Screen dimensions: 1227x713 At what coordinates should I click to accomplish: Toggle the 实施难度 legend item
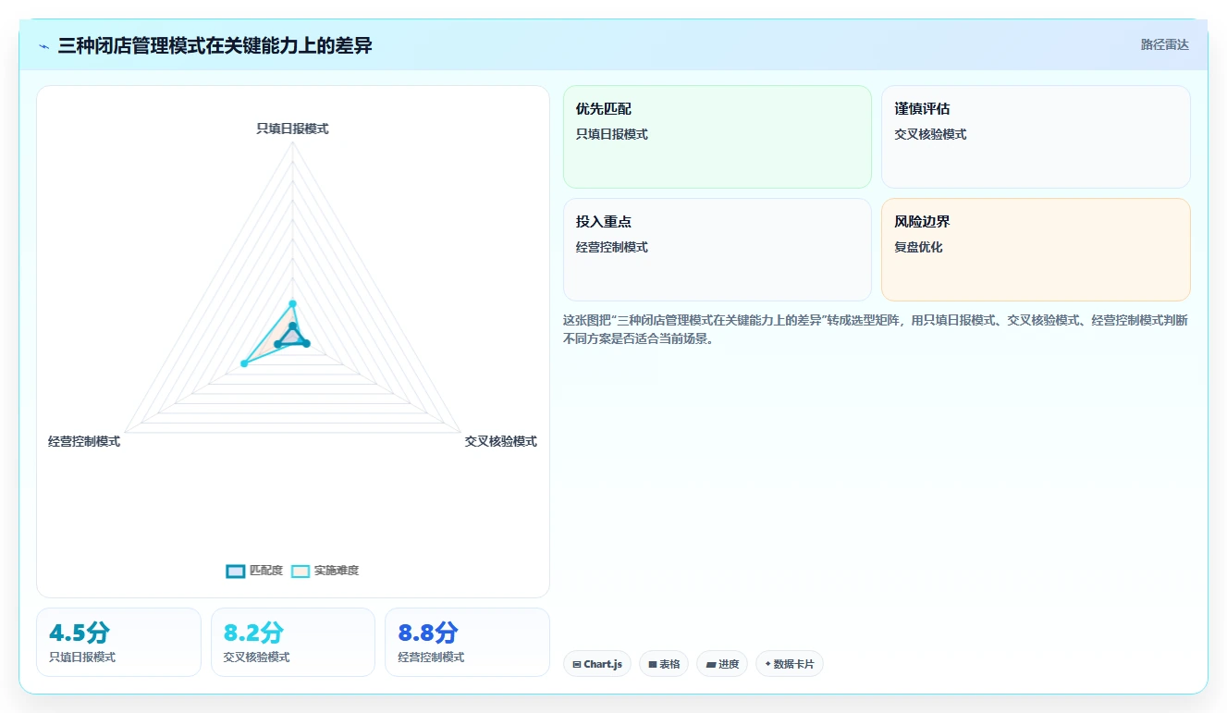(x=325, y=571)
